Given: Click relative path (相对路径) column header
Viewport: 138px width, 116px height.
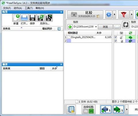Looking at the screenshot, I should pos(81,33).
